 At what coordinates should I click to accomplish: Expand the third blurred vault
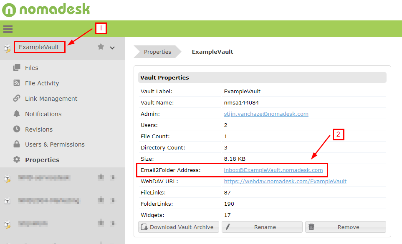(x=113, y=223)
